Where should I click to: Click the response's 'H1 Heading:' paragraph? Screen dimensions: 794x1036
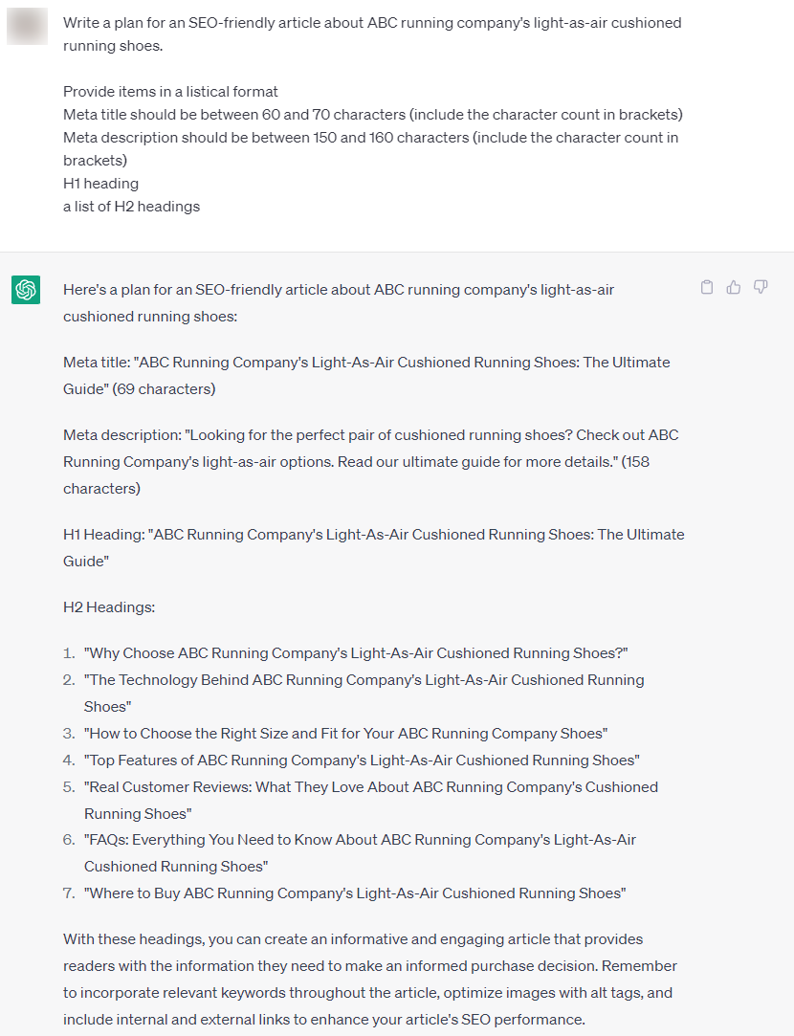pyautogui.click(x=373, y=535)
